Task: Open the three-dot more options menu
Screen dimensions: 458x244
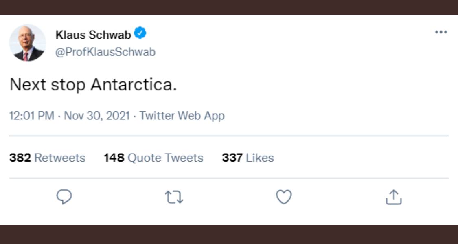Action: click(x=441, y=32)
